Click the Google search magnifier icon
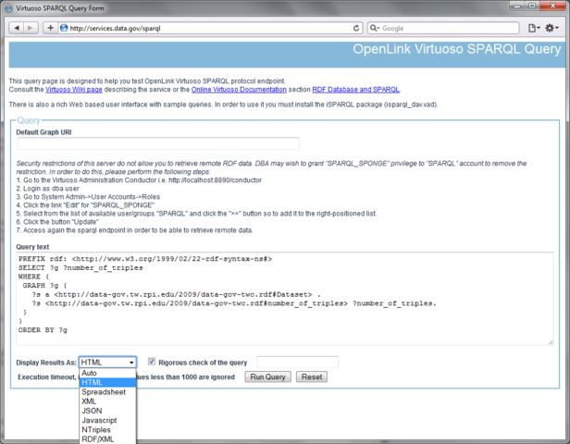Image resolution: width=570 pixels, height=444 pixels. click(375, 28)
